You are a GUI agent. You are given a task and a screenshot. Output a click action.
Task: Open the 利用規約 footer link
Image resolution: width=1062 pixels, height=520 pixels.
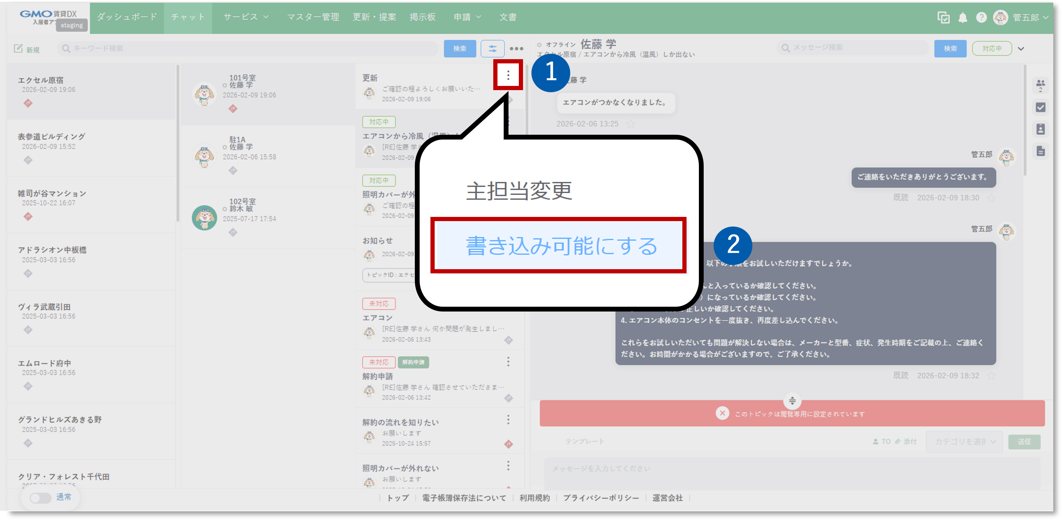coord(535,498)
